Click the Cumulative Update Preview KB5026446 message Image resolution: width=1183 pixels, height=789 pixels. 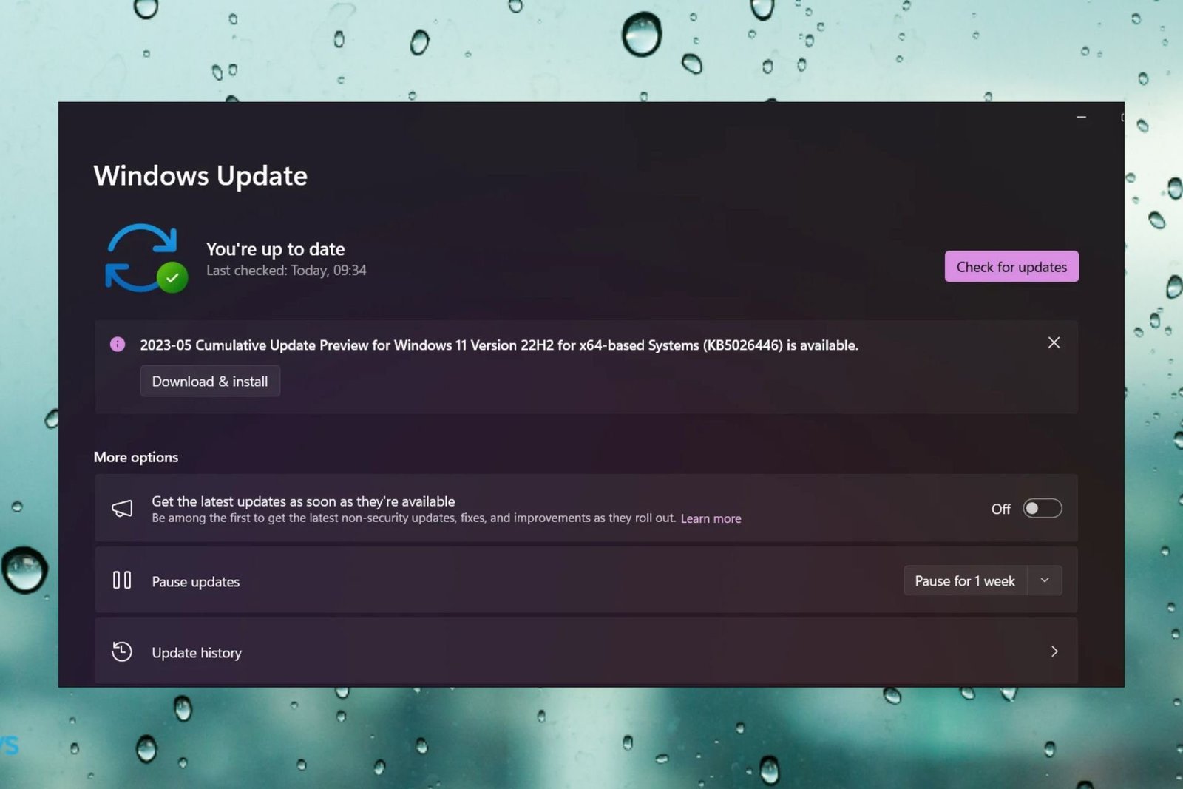point(499,345)
